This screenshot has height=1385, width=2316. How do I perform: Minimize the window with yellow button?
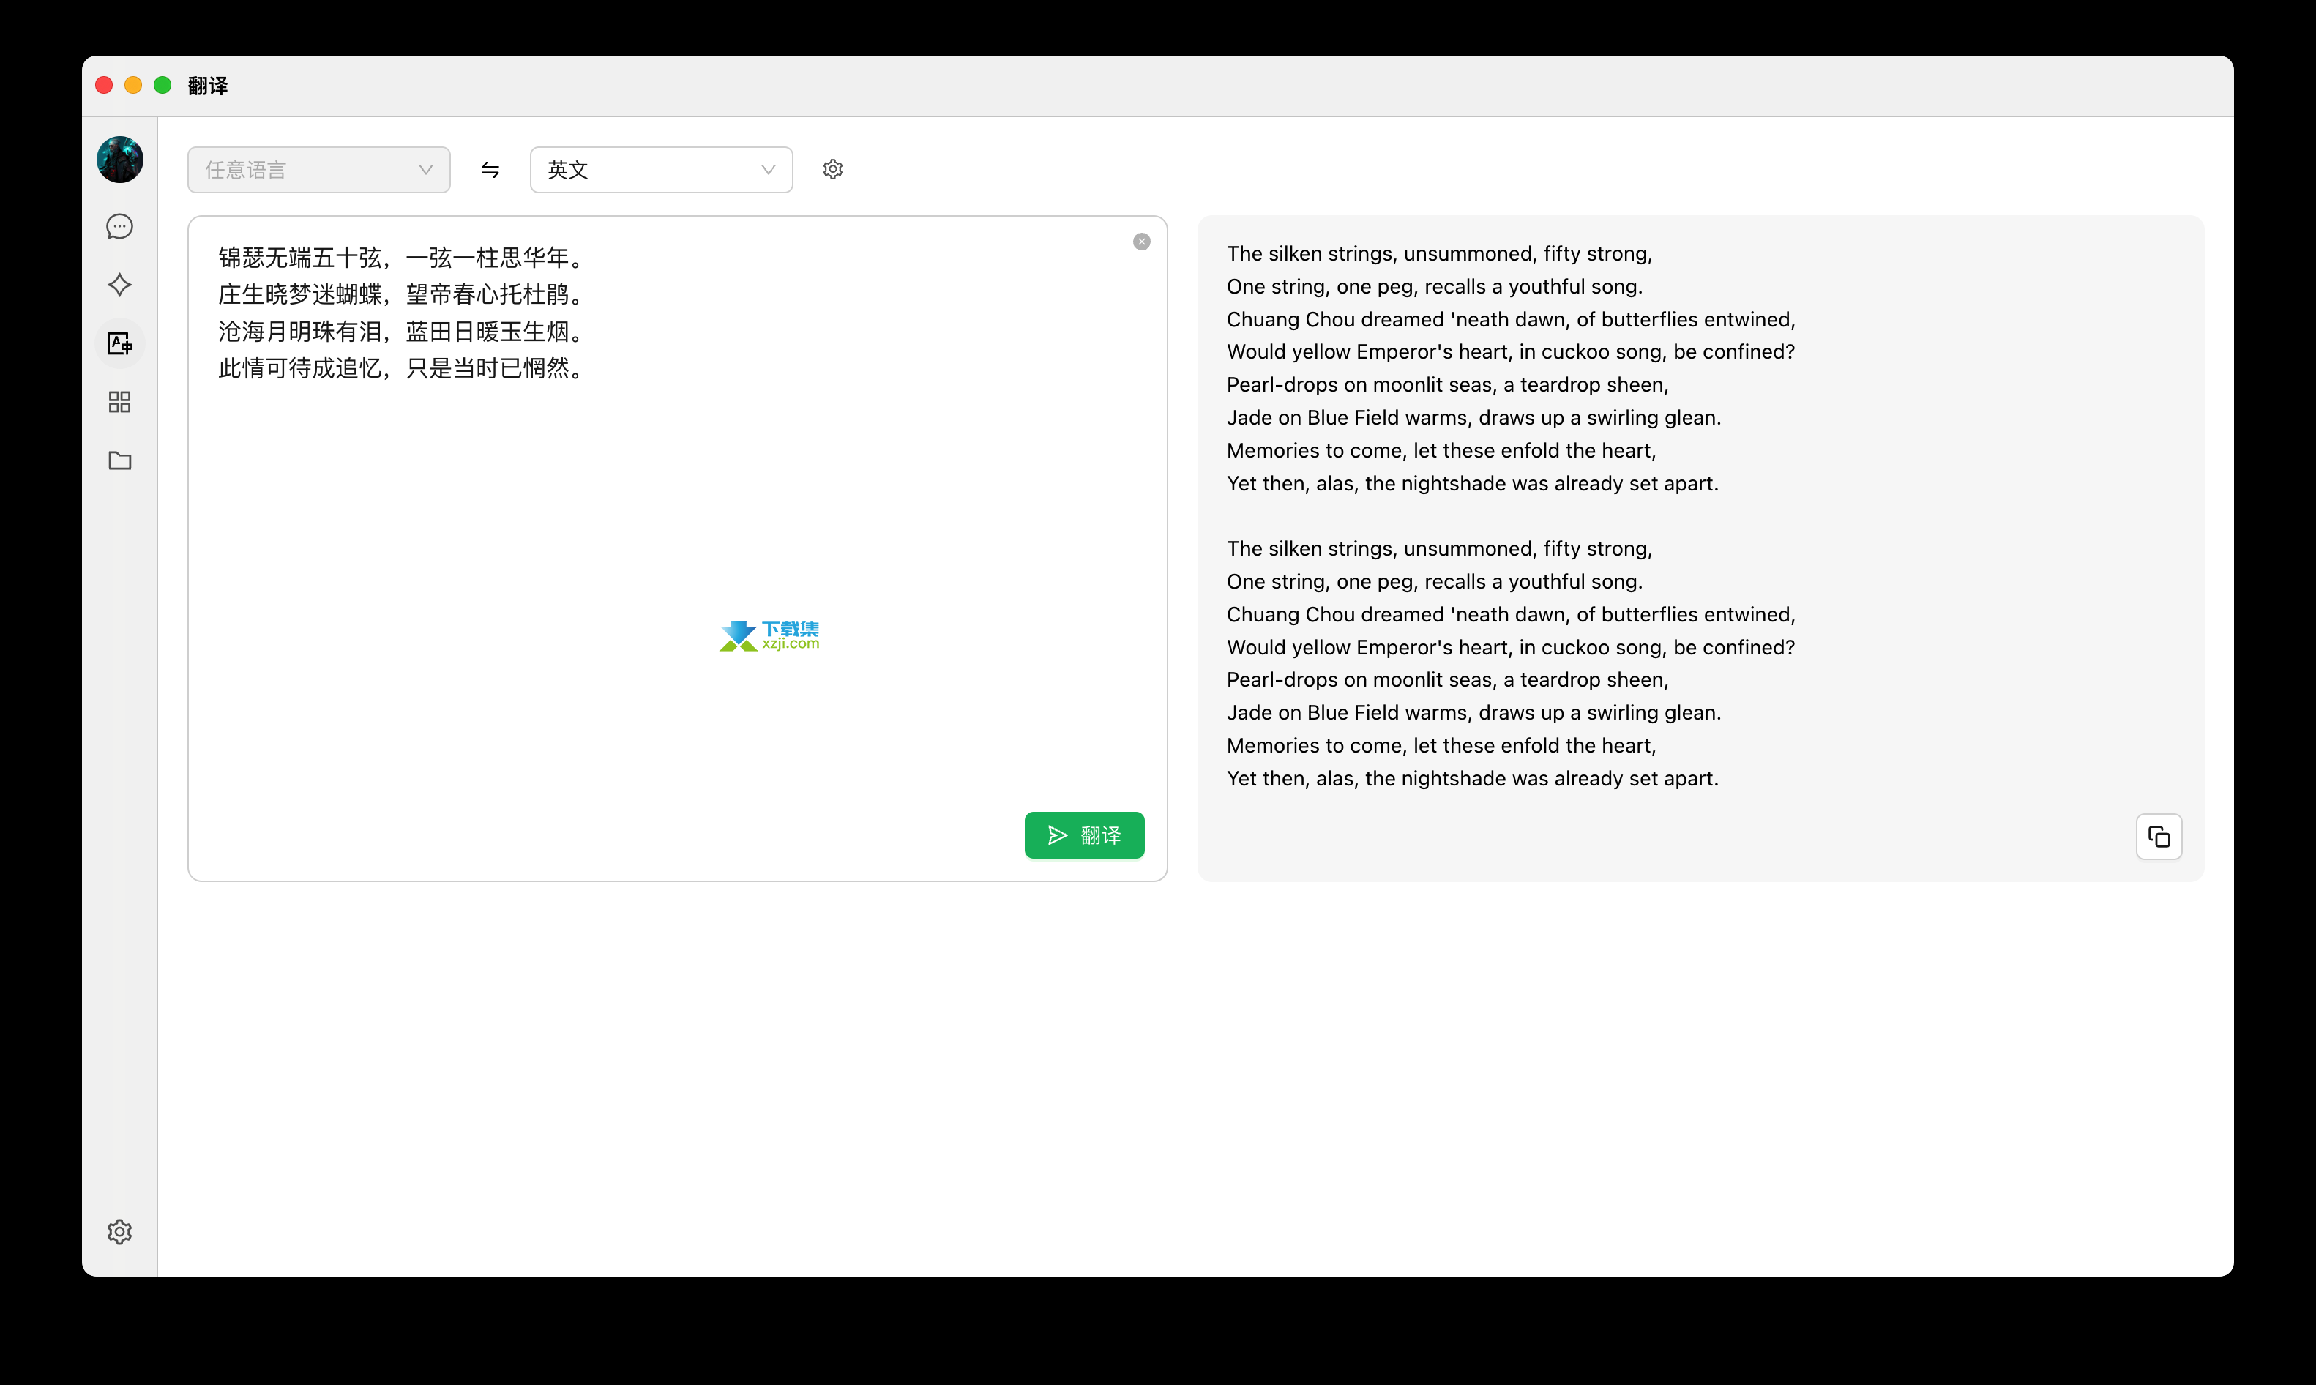pyautogui.click(x=133, y=86)
